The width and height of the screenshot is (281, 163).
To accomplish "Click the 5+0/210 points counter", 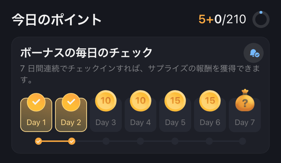I will [222, 19].
